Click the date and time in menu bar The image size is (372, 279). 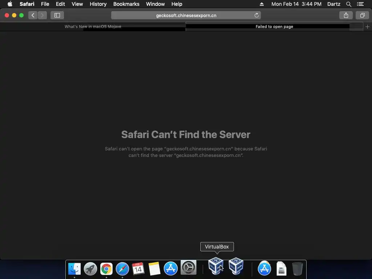[296, 4]
